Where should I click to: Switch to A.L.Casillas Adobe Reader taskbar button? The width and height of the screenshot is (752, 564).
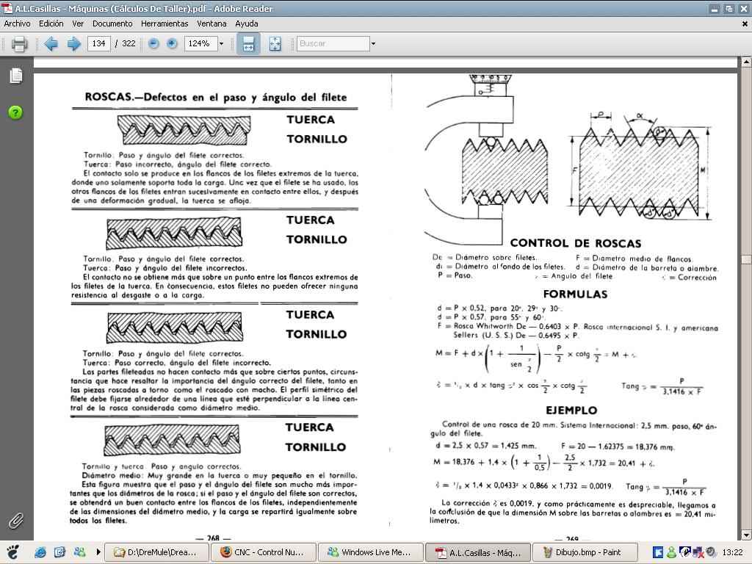click(478, 552)
